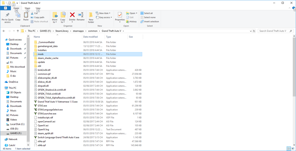Click the New folder icon

[91, 15]
